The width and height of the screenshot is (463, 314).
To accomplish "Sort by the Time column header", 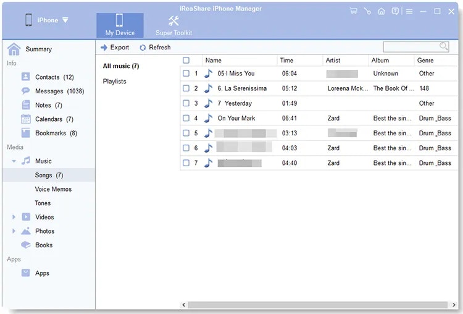I will [299, 61].
